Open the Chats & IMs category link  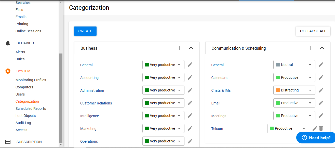[x=221, y=90]
